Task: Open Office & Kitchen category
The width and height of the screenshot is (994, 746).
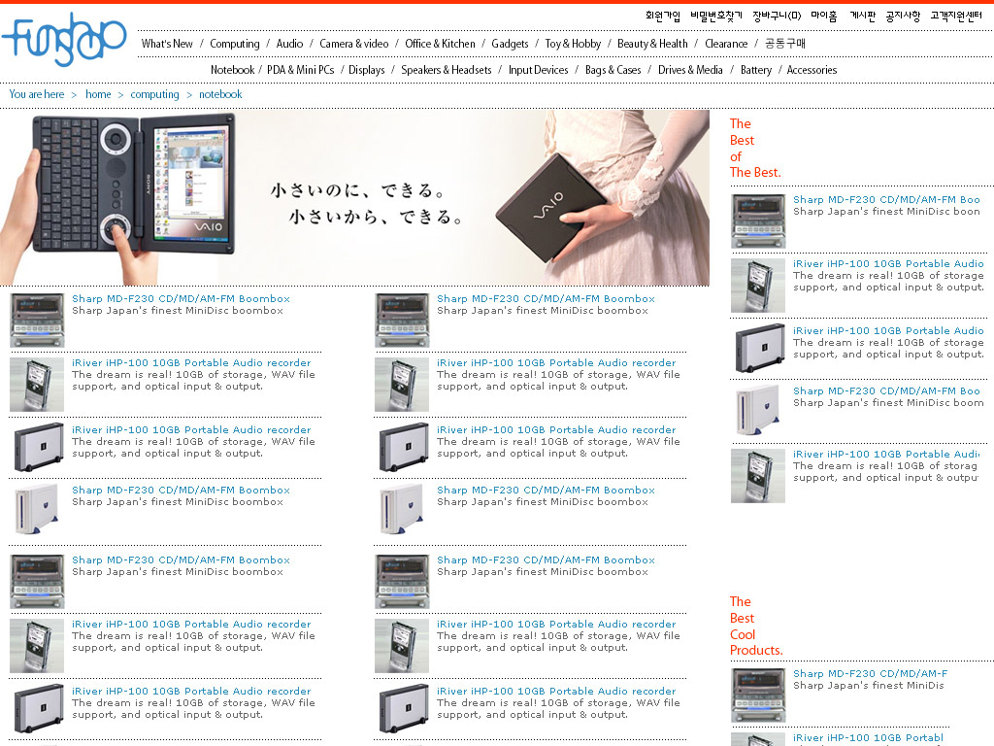Action: 440,44
